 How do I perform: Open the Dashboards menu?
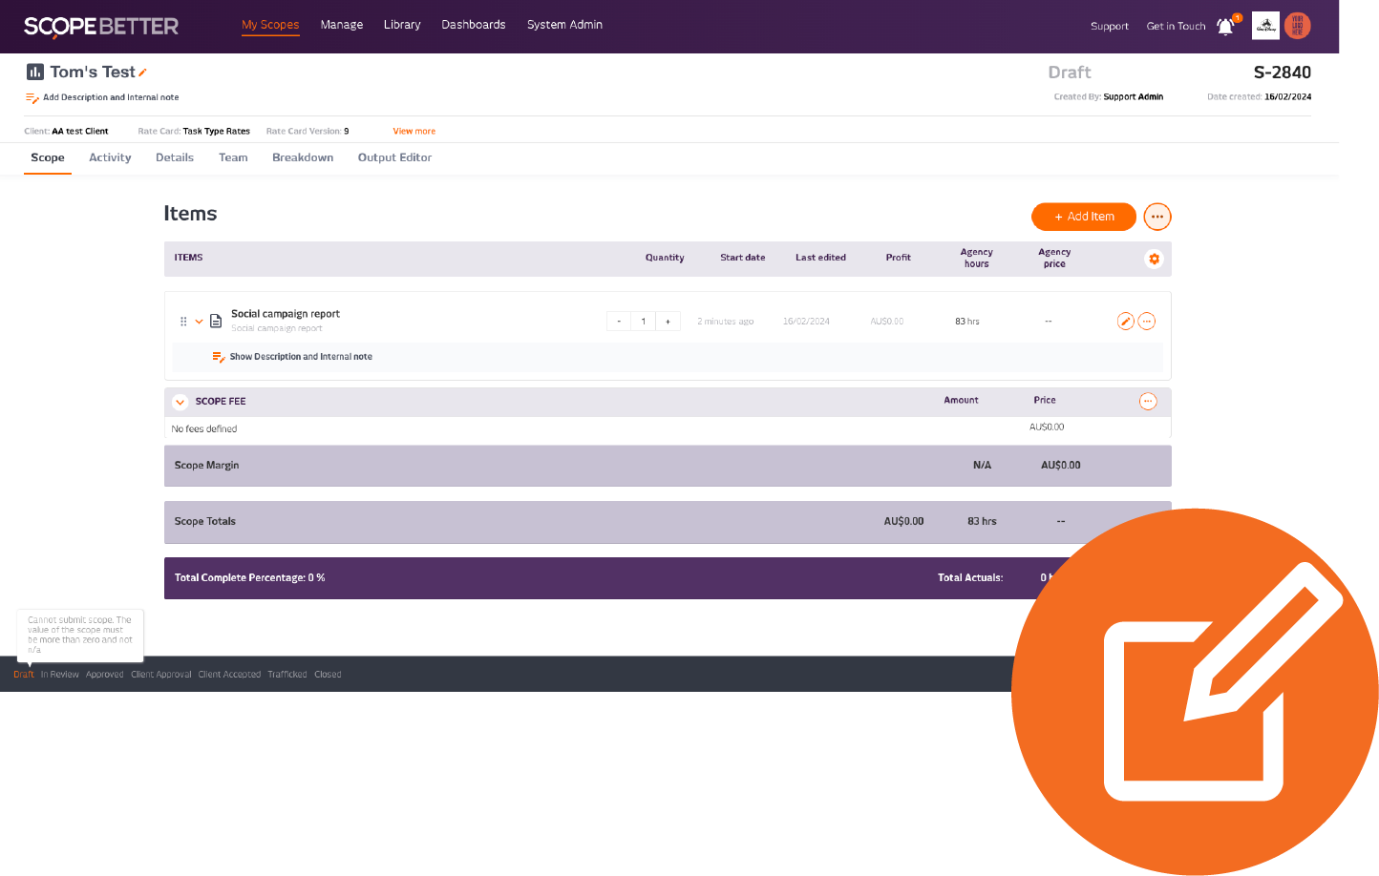473,25
